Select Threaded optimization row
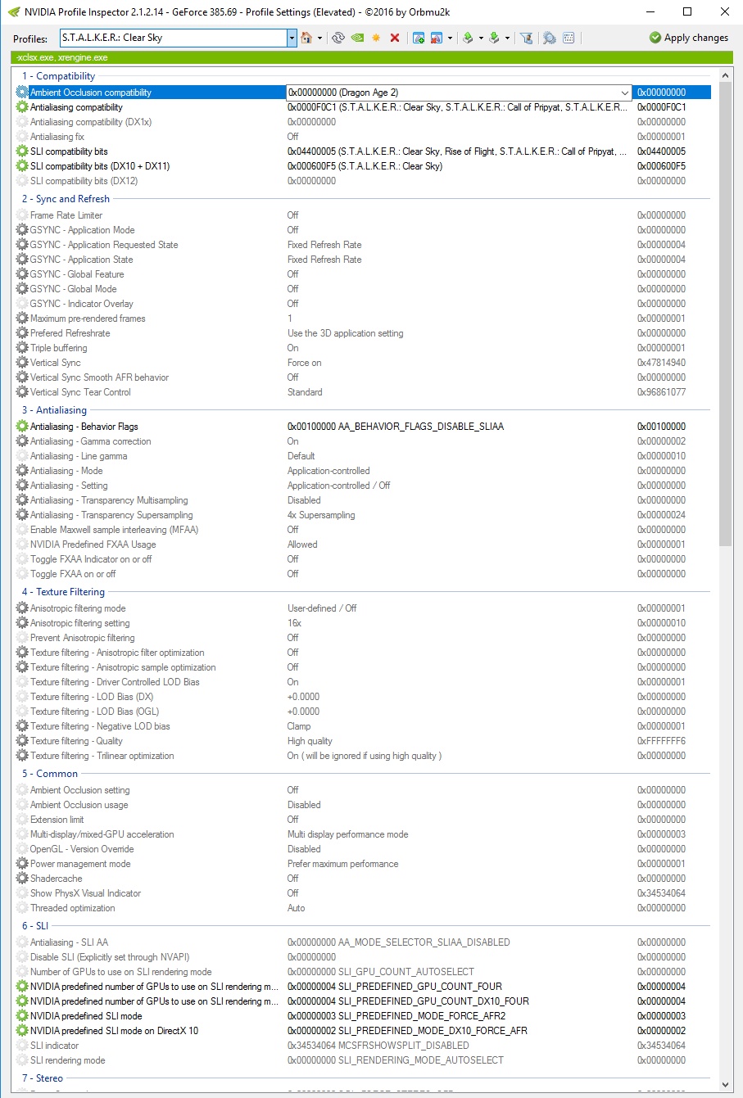 (x=362, y=908)
